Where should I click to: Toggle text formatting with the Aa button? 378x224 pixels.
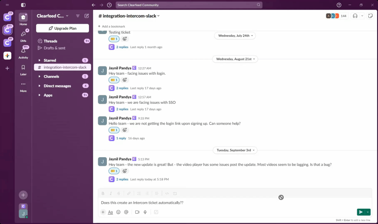pos(111,212)
